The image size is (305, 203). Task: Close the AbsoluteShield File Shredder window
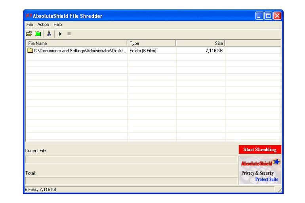tap(277, 16)
